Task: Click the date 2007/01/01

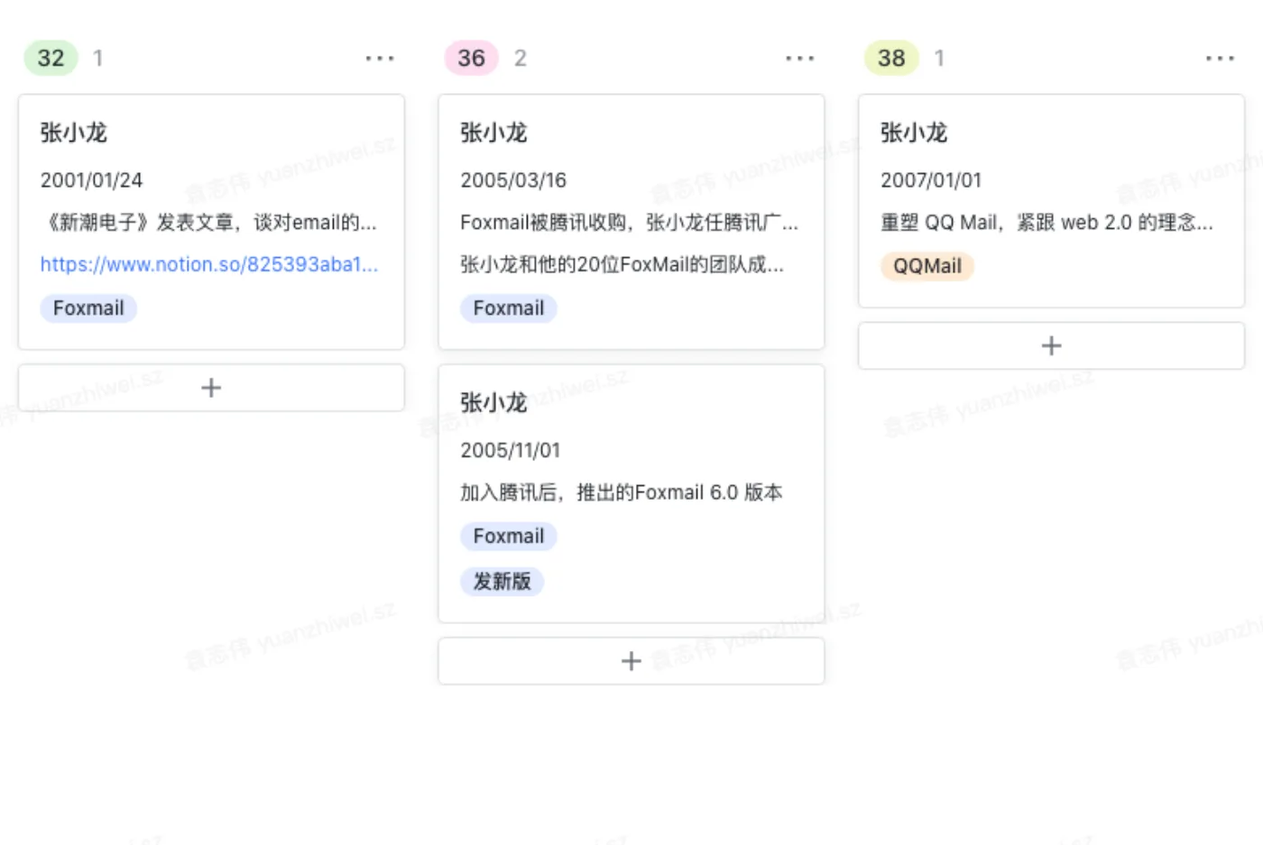Action: click(931, 180)
